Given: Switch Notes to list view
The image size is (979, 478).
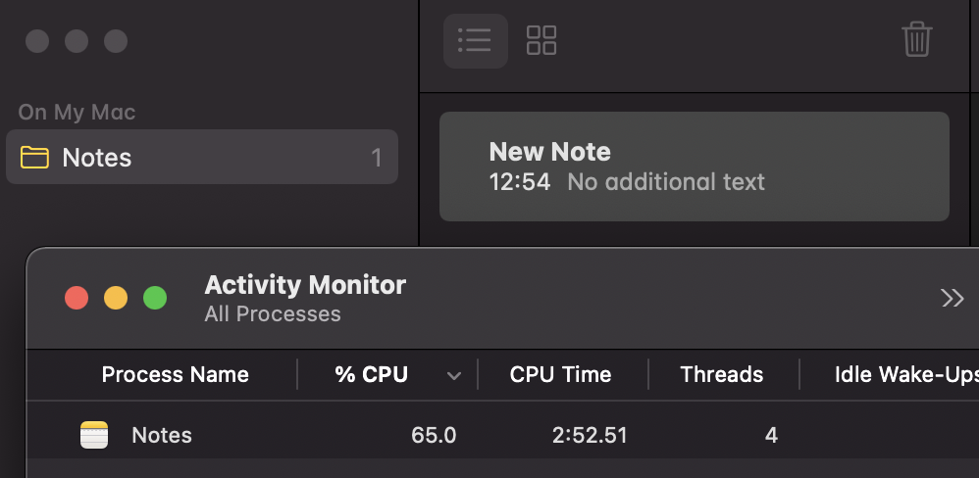Looking at the screenshot, I should point(475,40).
